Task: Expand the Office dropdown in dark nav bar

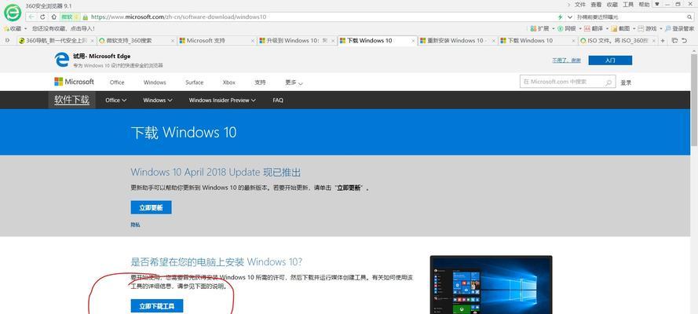Action: 115,100
